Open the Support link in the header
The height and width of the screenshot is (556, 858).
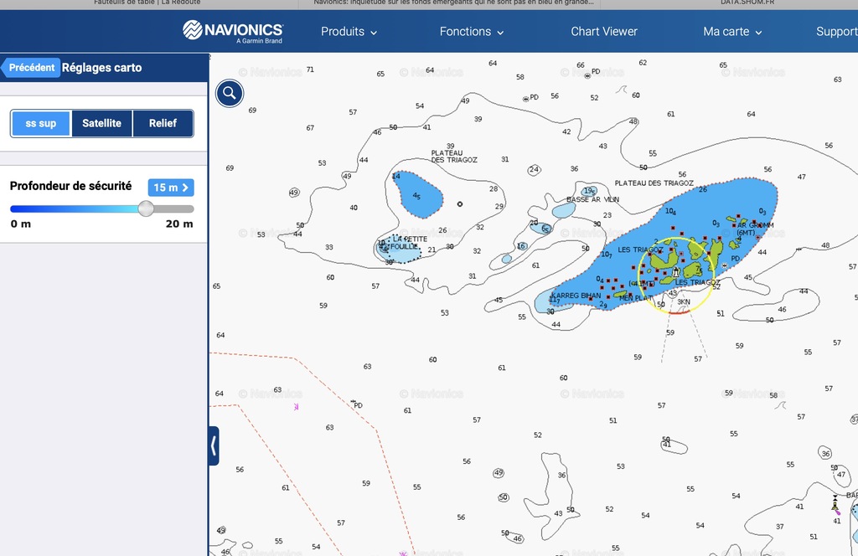[837, 32]
